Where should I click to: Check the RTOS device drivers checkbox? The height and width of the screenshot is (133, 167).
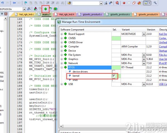(114, 72)
